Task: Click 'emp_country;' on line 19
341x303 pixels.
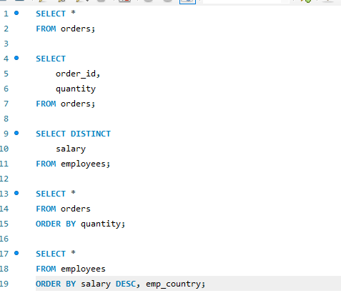Action: (x=176, y=284)
